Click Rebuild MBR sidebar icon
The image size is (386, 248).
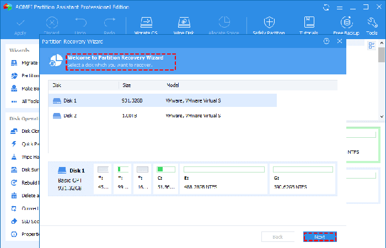click(x=14, y=182)
